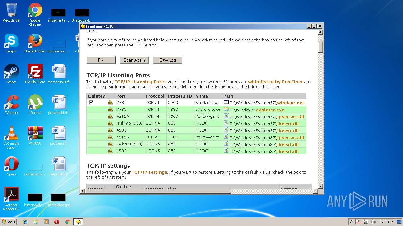Click the horizontal scrollbar left arrow
The width and height of the screenshot is (403, 226).
point(83,191)
